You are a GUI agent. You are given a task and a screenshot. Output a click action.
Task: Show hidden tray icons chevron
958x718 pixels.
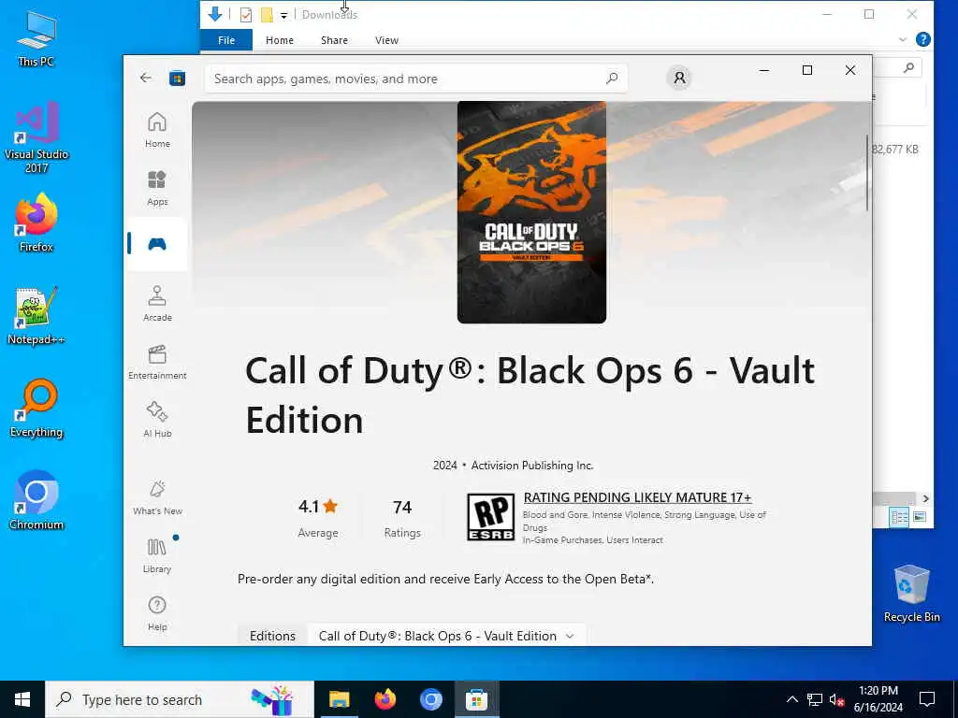791,699
